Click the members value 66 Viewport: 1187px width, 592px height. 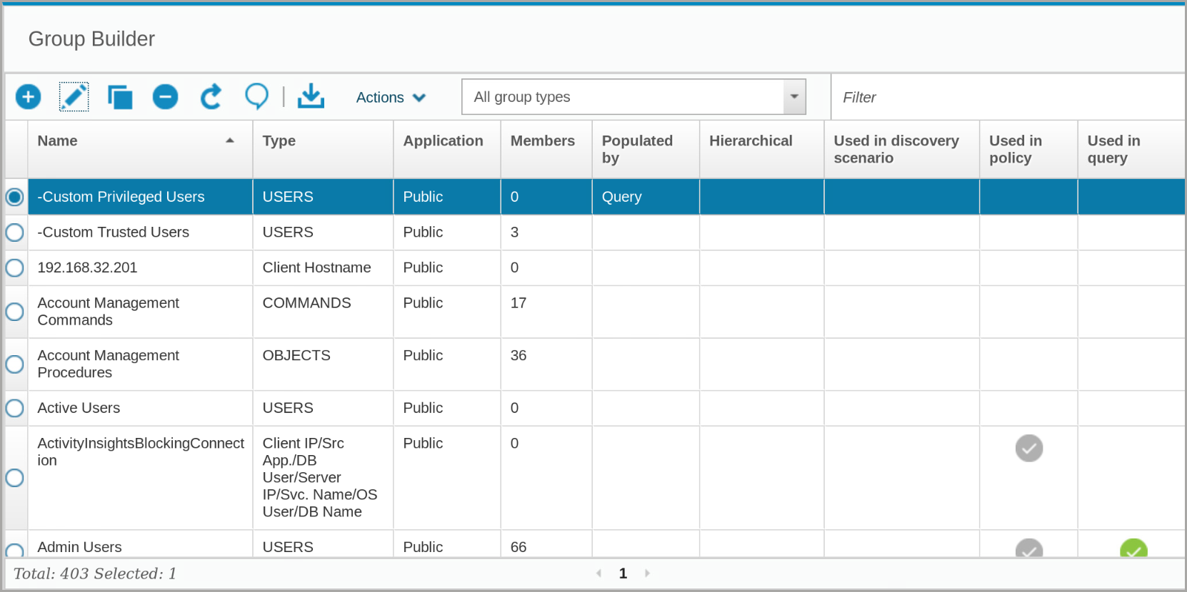(x=519, y=547)
